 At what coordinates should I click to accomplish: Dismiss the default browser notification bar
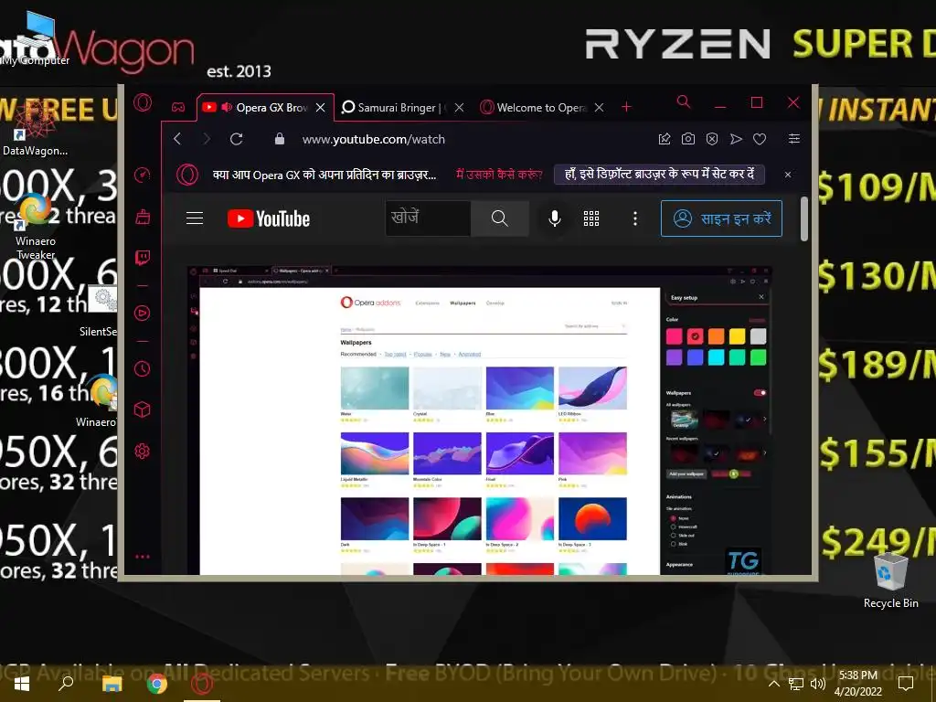[788, 175]
